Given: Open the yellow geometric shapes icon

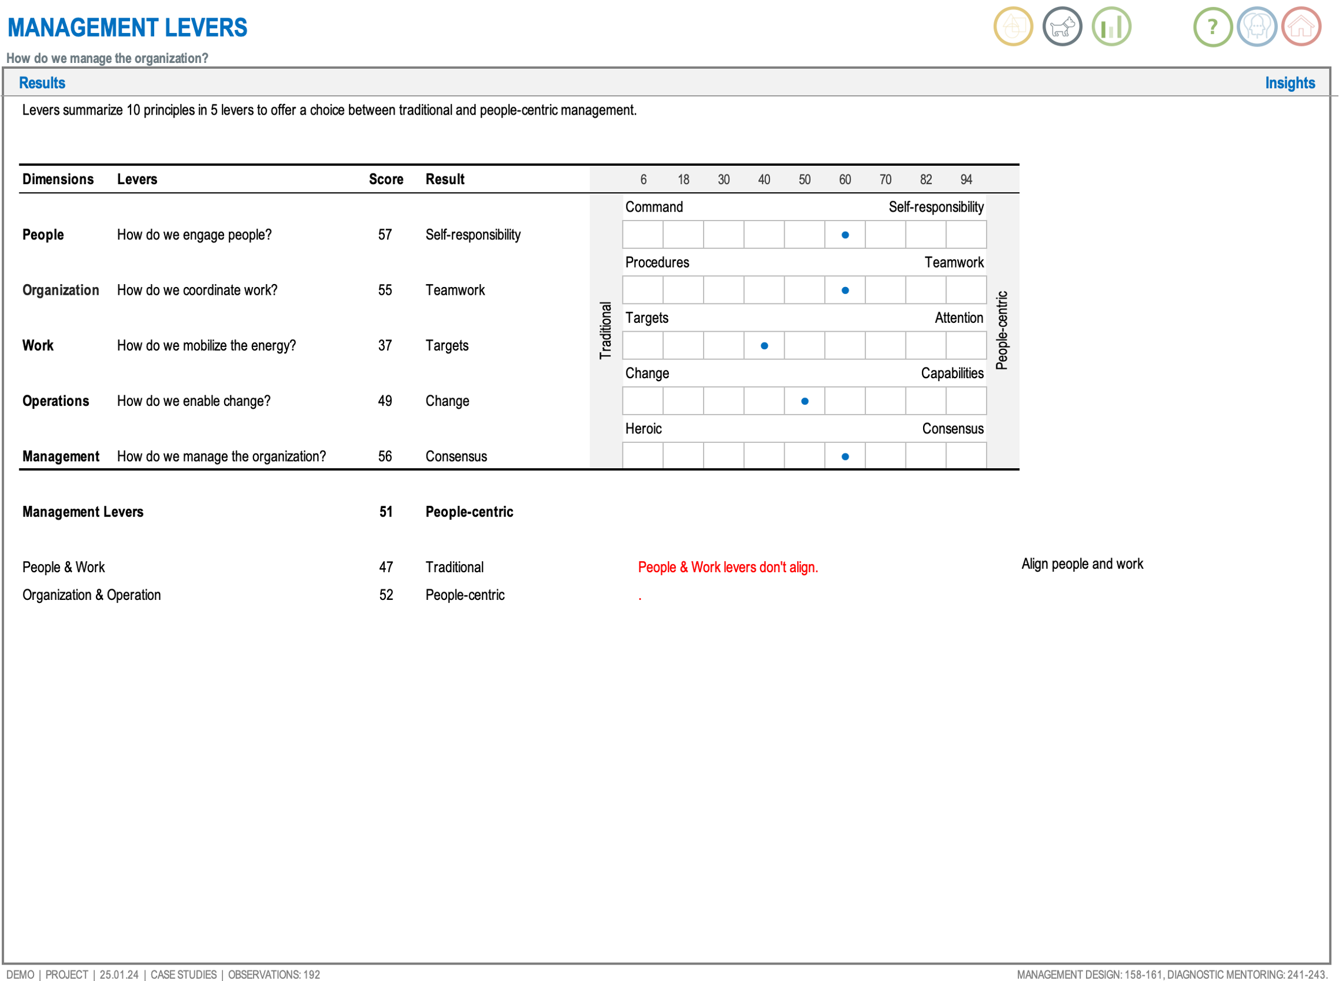Looking at the screenshot, I should pos(1013,26).
